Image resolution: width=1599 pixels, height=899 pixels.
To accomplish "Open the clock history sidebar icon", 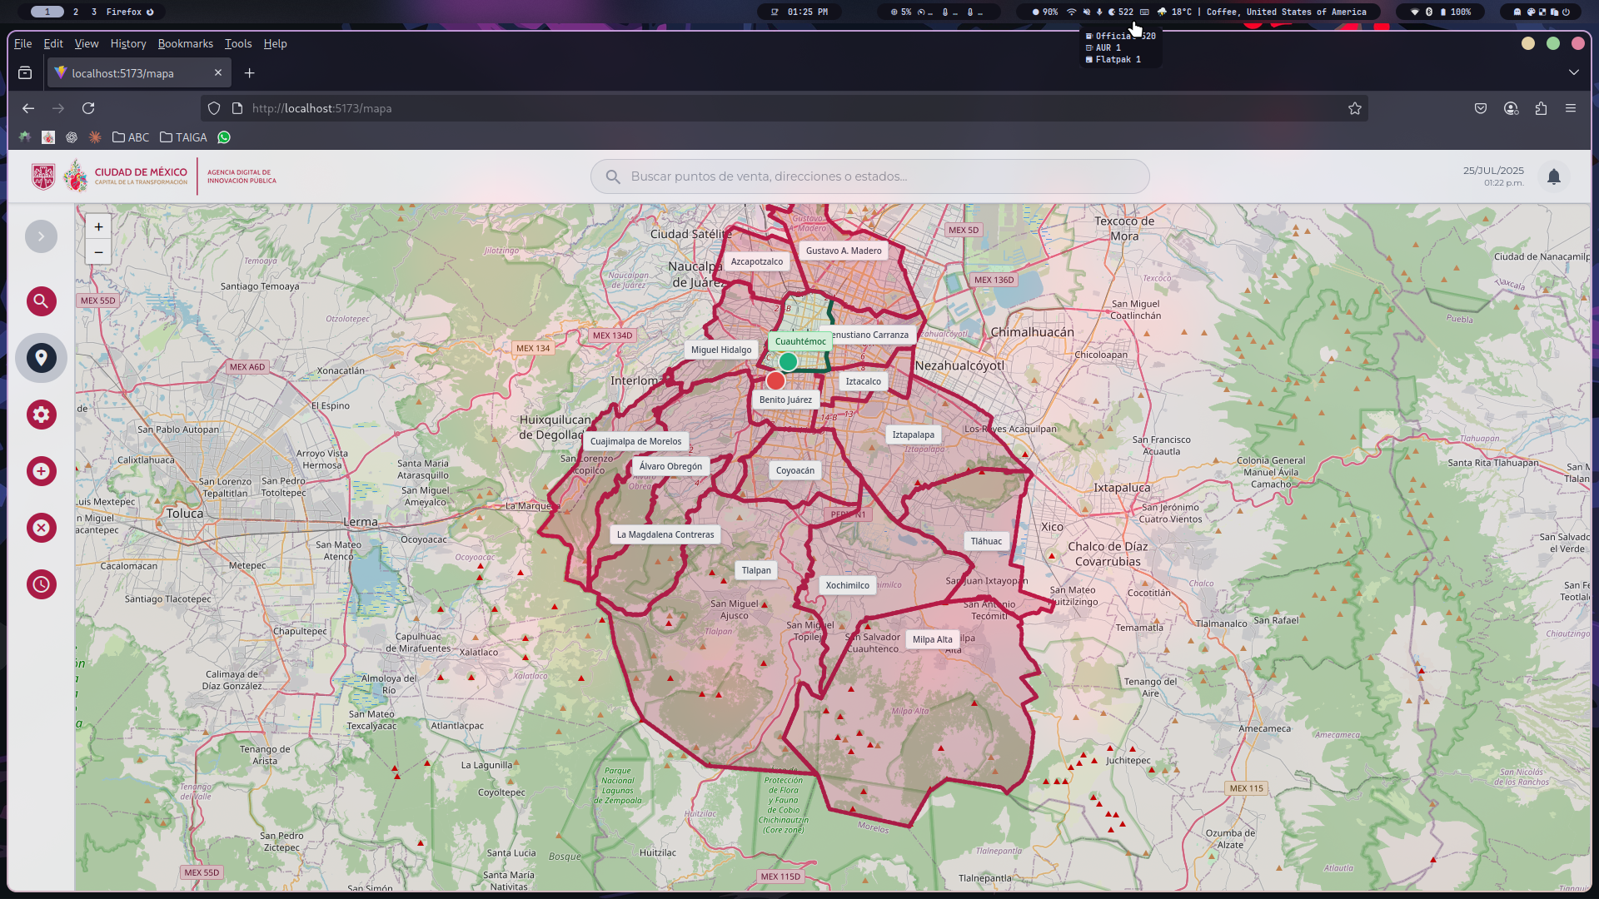I will [41, 584].
